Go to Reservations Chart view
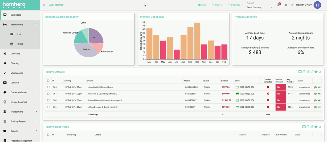327x142 pixels. pos(20,44)
